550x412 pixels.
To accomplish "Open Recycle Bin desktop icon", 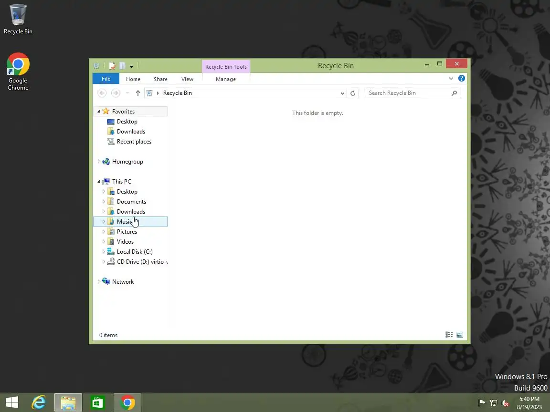I will 18,19.
